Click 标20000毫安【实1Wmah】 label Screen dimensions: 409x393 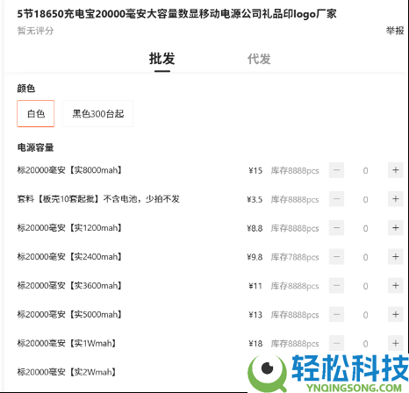pyautogui.click(x=67, y=343)
